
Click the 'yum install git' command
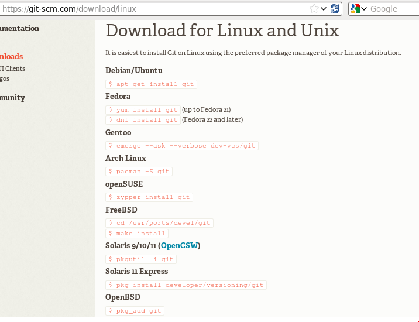point(143,110)
